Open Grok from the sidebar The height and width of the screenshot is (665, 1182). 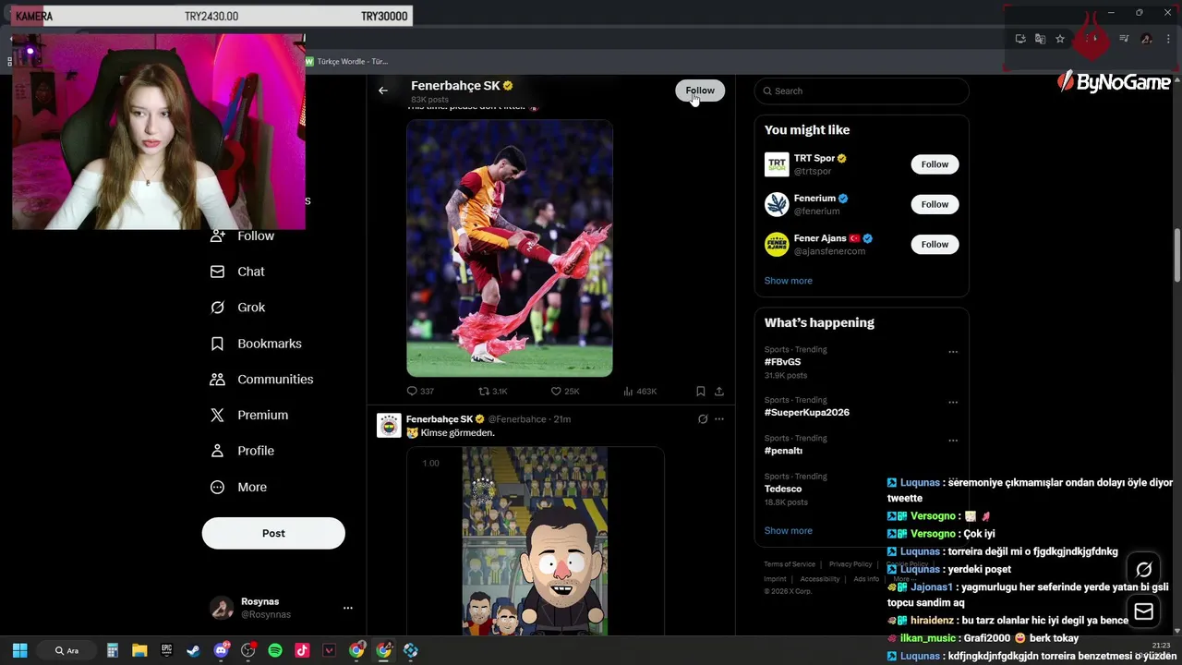coord(237,308)
